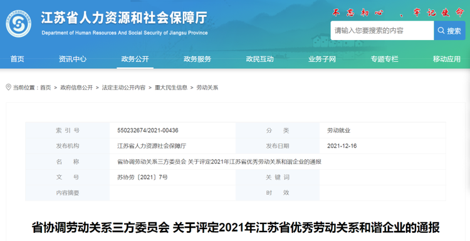Go to 首页 in the breadcrumb
The image size is (470, 241).
point(46,88)
